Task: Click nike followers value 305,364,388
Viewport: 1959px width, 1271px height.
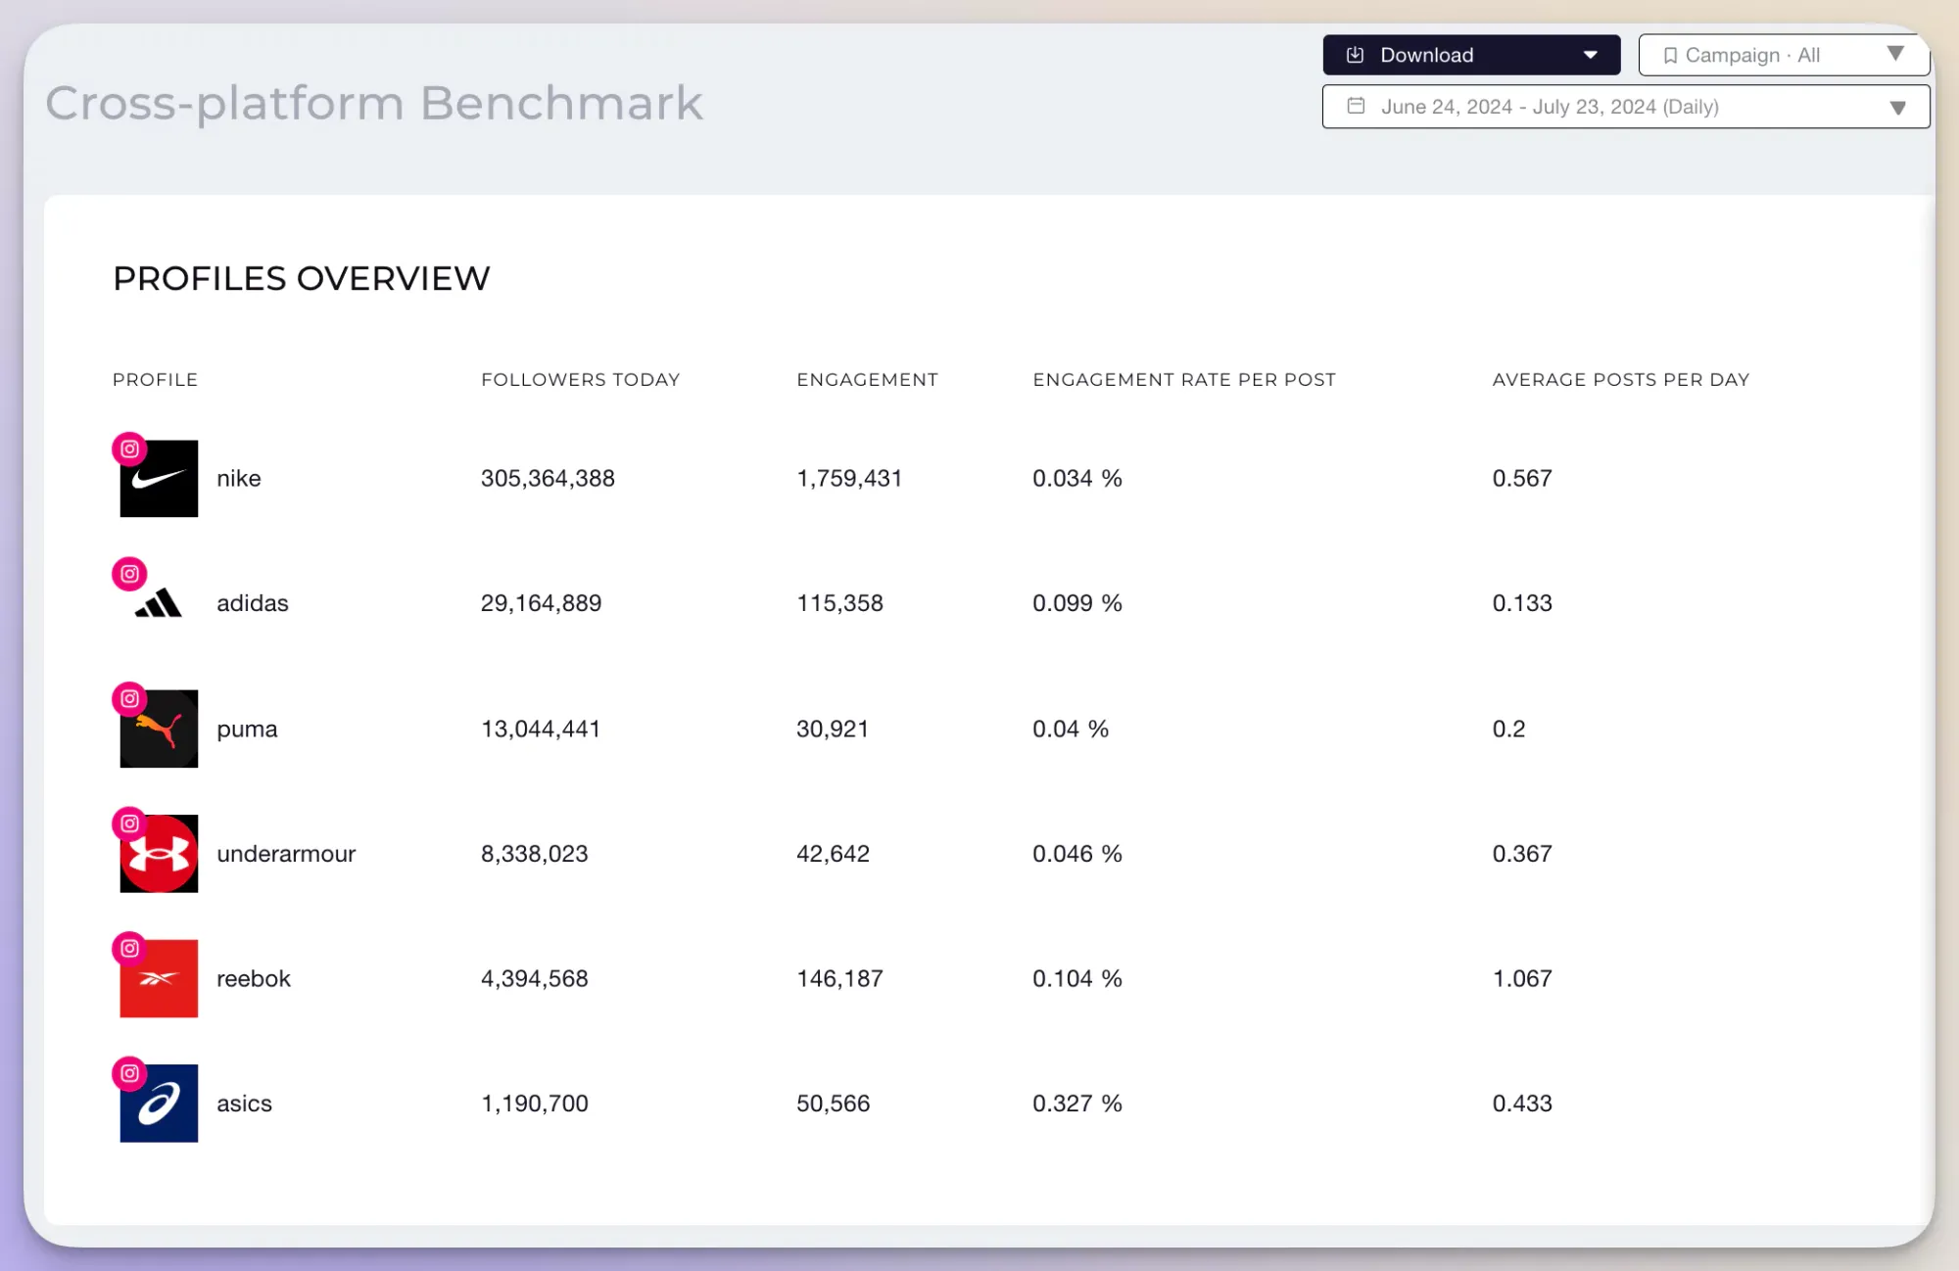Action: pyautogui.click(x=548, y=479)
